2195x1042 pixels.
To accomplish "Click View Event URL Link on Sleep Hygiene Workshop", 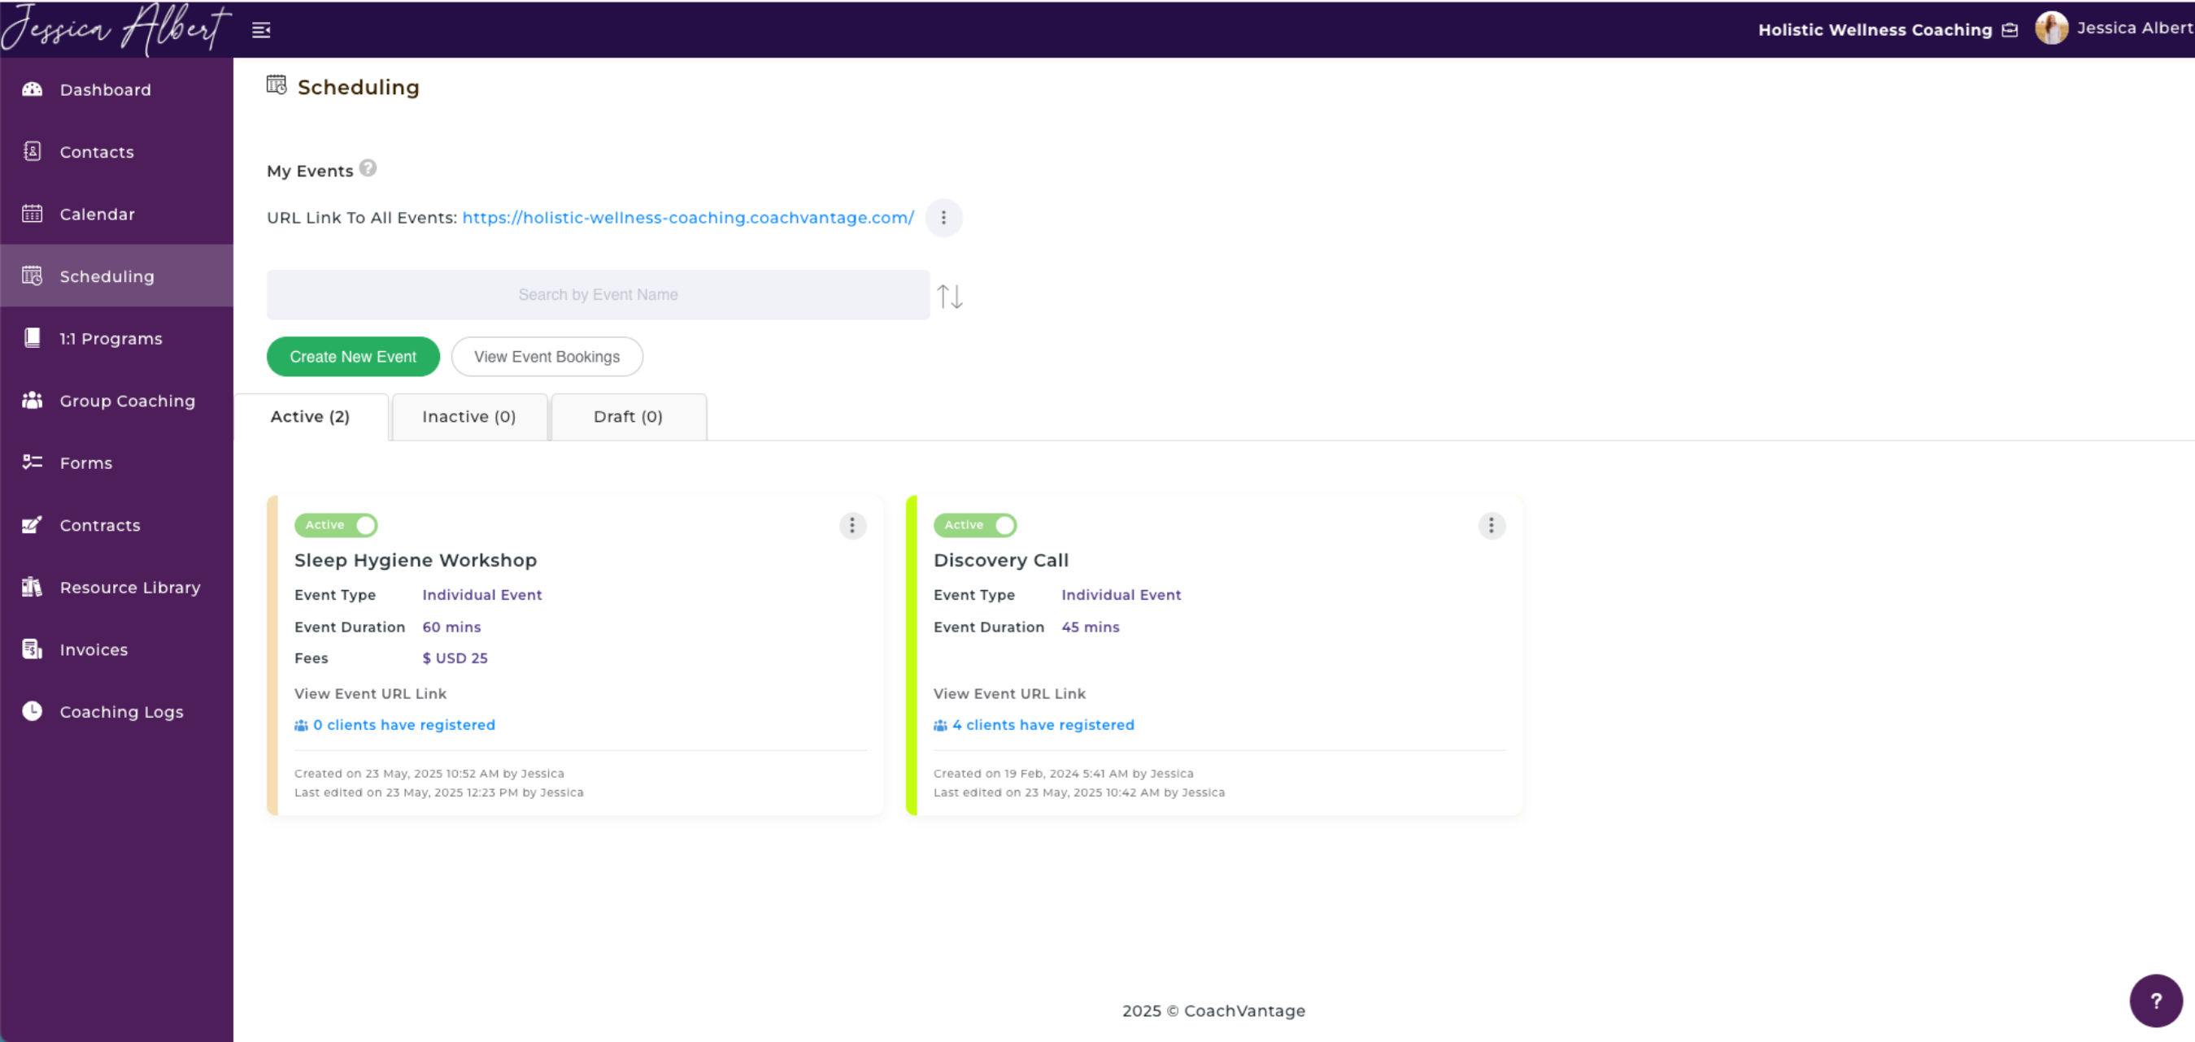I will pos(371,694).
